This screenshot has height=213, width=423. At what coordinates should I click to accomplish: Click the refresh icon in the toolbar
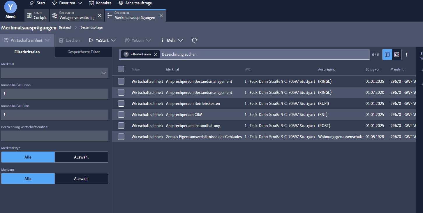click(195, 40)
